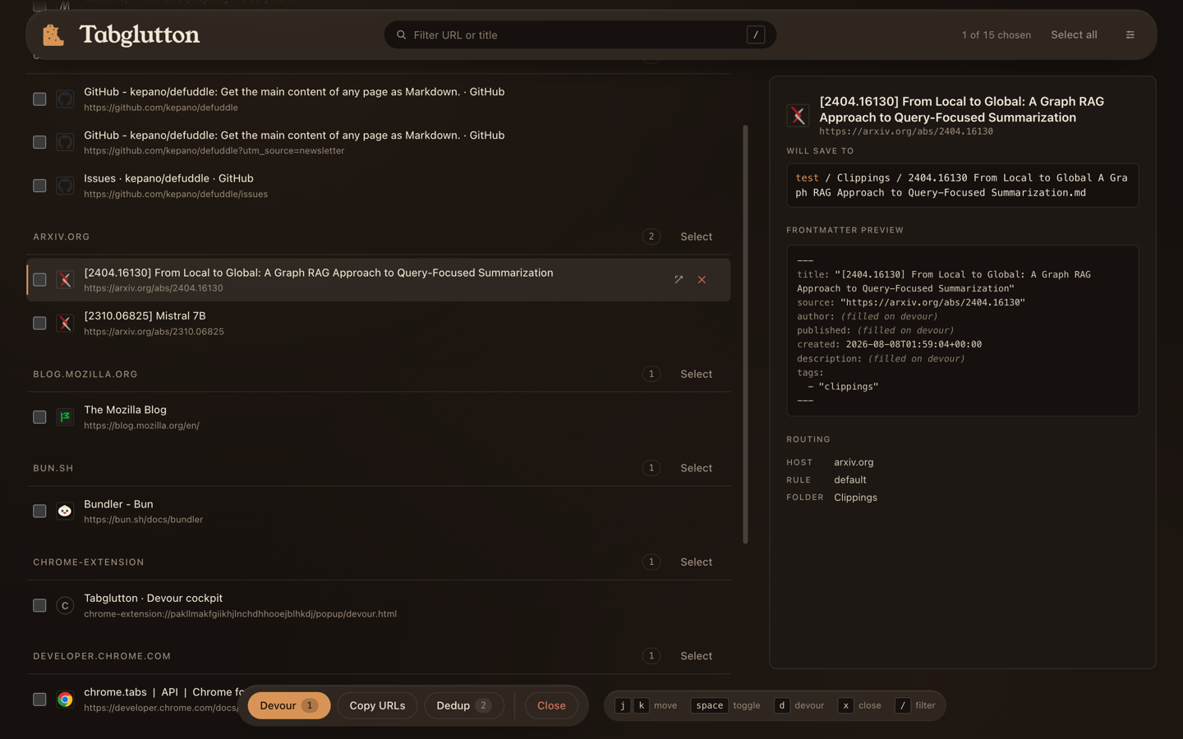Click the Mozilla Blog flag favicon

65,417
